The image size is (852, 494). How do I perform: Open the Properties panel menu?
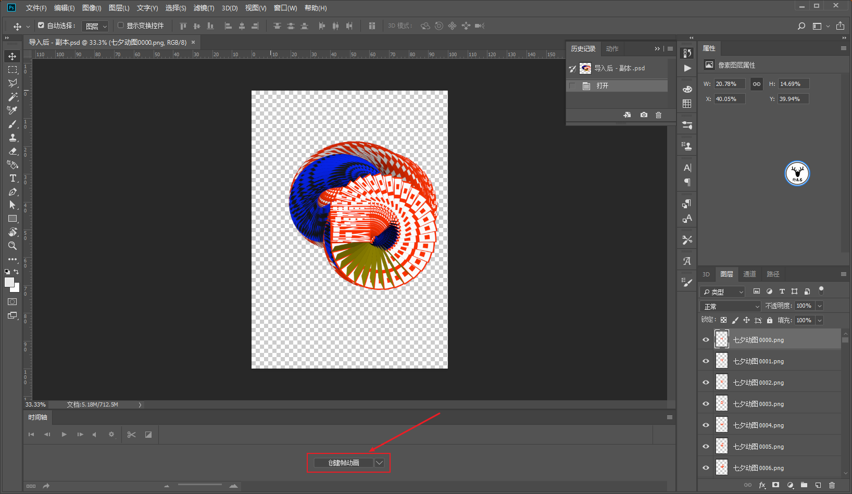[844, 48]
